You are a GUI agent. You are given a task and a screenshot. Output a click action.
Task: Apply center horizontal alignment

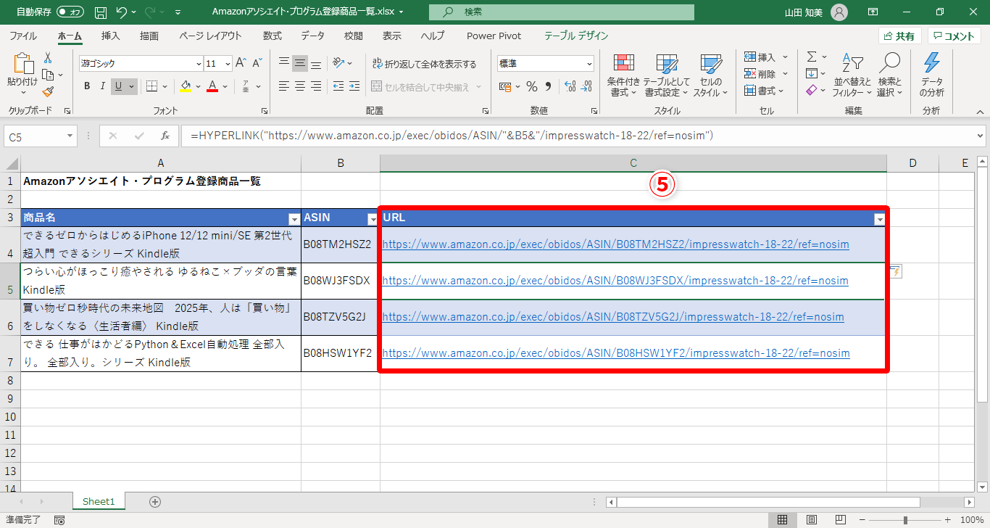[x=299, y=86]
